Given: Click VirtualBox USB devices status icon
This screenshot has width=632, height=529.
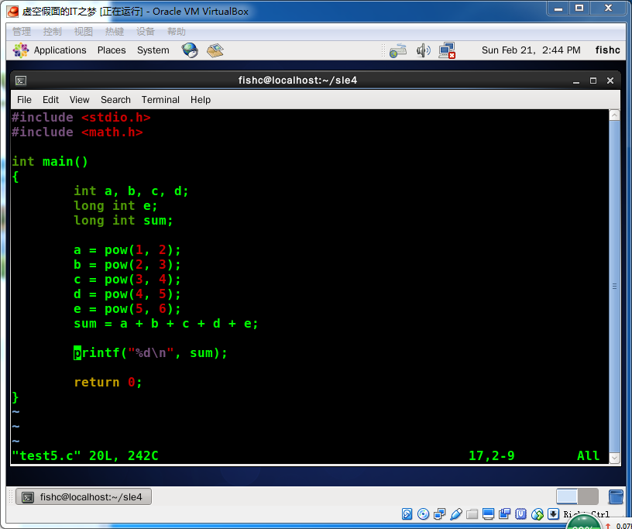Looking at the screenshot, I should point(456,514).
